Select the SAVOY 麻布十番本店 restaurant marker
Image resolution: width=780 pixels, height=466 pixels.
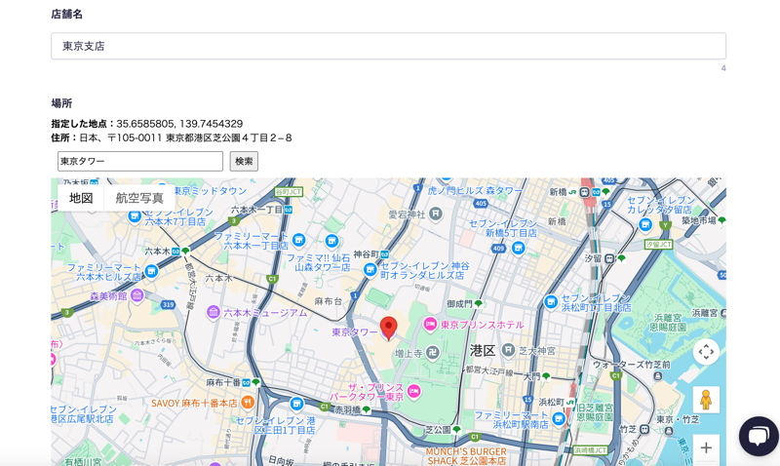248,402
